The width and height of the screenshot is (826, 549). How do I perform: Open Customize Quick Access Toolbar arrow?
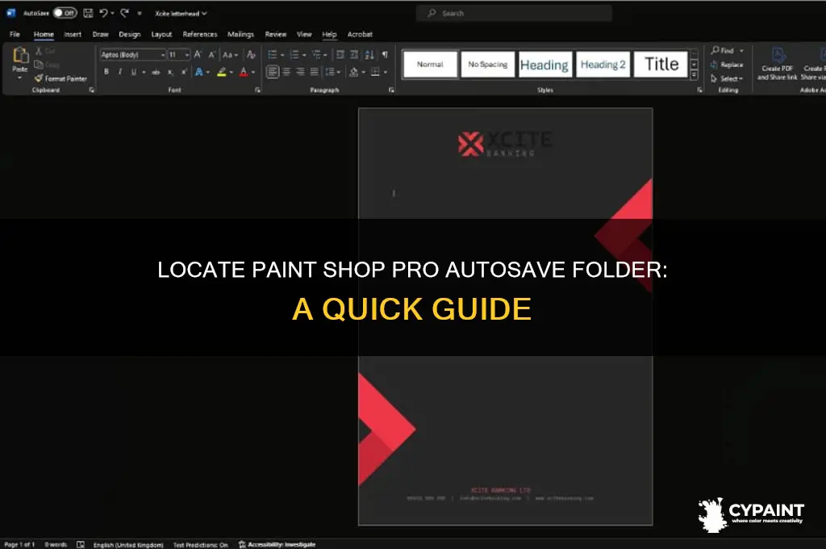point(140,13)
